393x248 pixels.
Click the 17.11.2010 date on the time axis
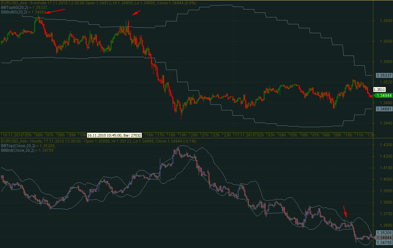244,135
